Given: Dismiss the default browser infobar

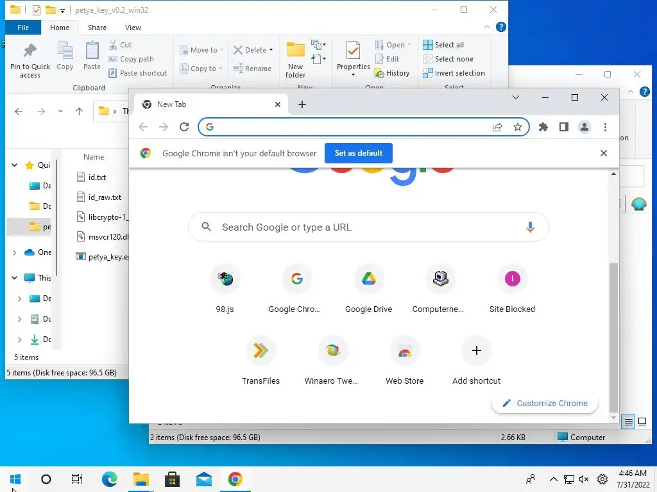Looking at the screenshot, I should (x=603, y=153).
